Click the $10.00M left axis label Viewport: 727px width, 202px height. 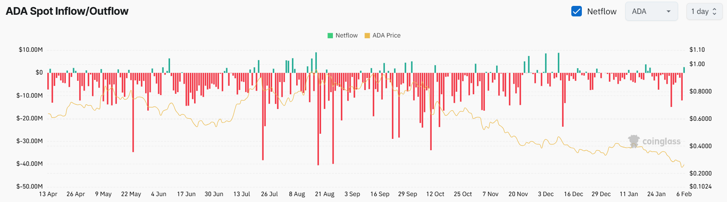point(31,50)
